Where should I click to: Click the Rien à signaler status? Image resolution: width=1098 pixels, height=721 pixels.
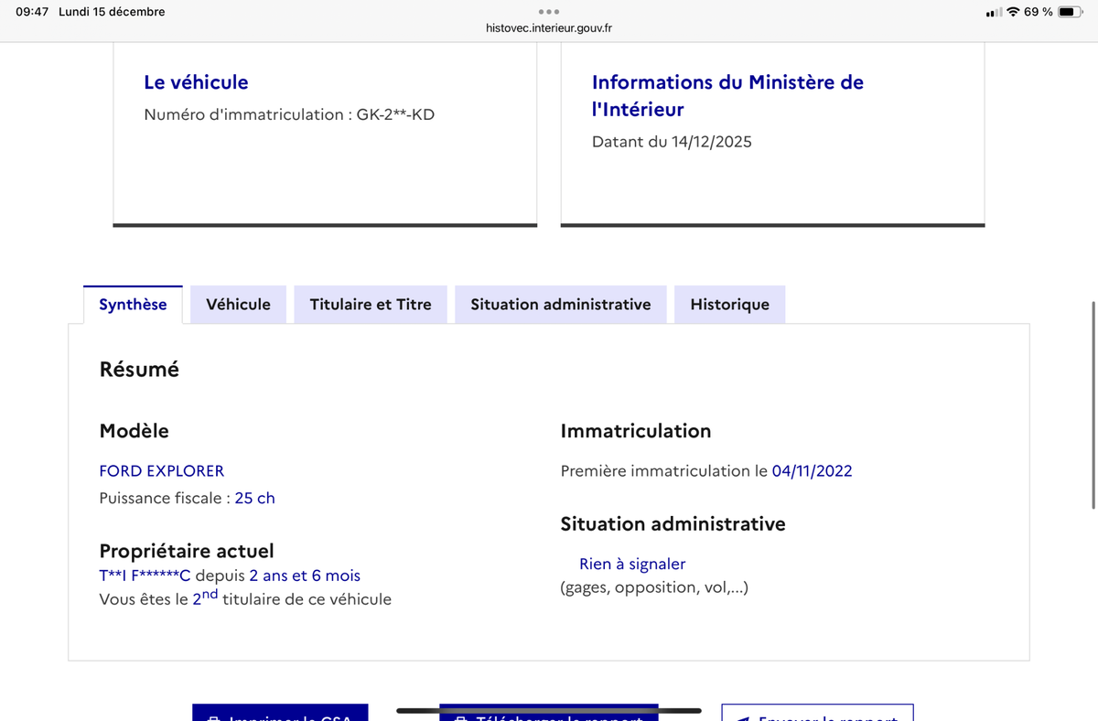tap(631, 565)
